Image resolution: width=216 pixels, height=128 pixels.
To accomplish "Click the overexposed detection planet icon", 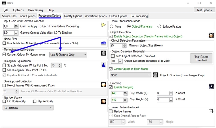I will (103, 85).
